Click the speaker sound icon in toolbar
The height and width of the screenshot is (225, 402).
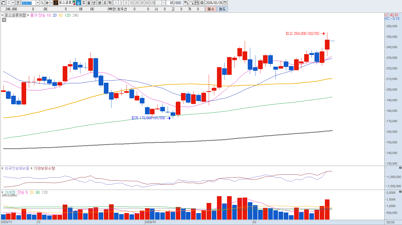[47, 3]
